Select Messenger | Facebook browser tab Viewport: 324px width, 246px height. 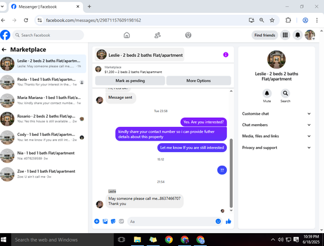pyautogui.click(x=45, y=6)
